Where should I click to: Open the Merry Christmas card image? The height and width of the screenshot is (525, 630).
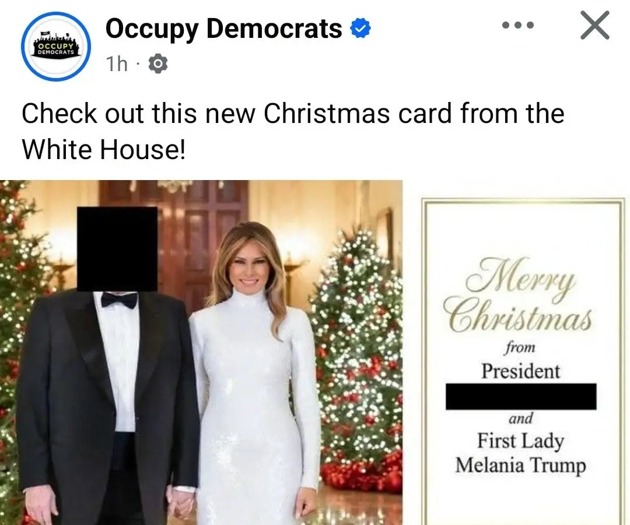[521, 361]
